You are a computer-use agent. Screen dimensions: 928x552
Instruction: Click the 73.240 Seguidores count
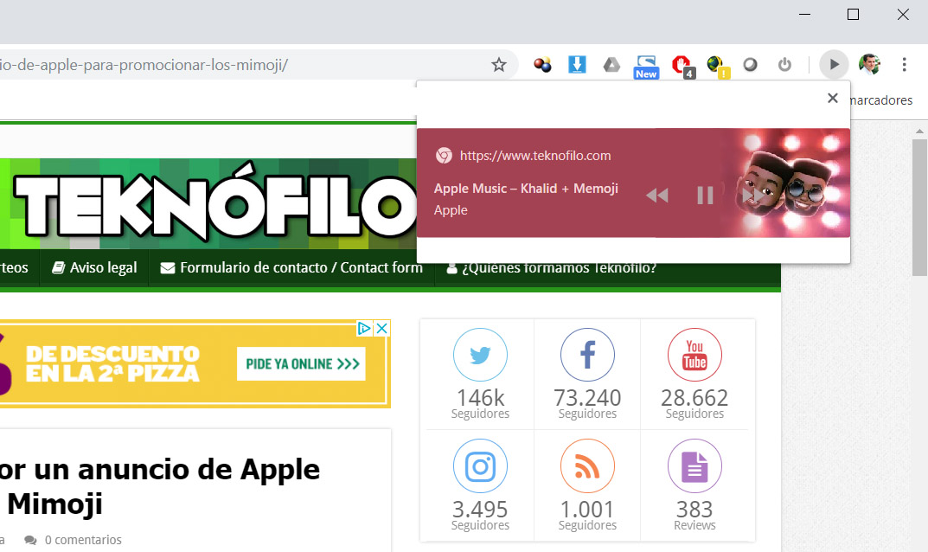coord(587,403)
